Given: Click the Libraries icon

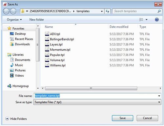Looking at the screenshot, I should 9,55.
